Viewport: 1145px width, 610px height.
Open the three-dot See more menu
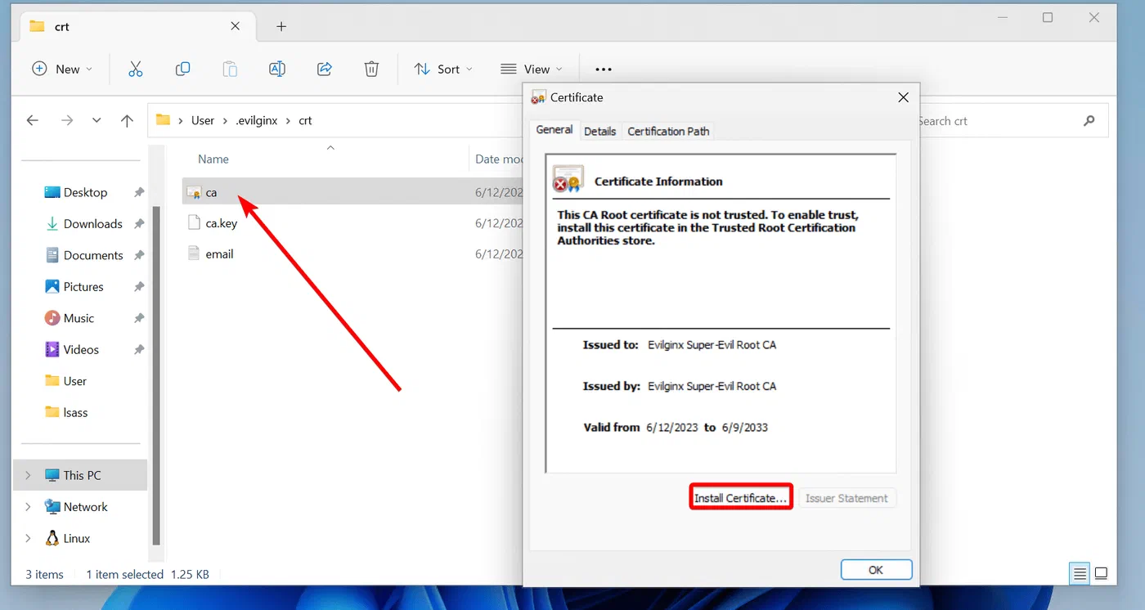coord(604,70)
